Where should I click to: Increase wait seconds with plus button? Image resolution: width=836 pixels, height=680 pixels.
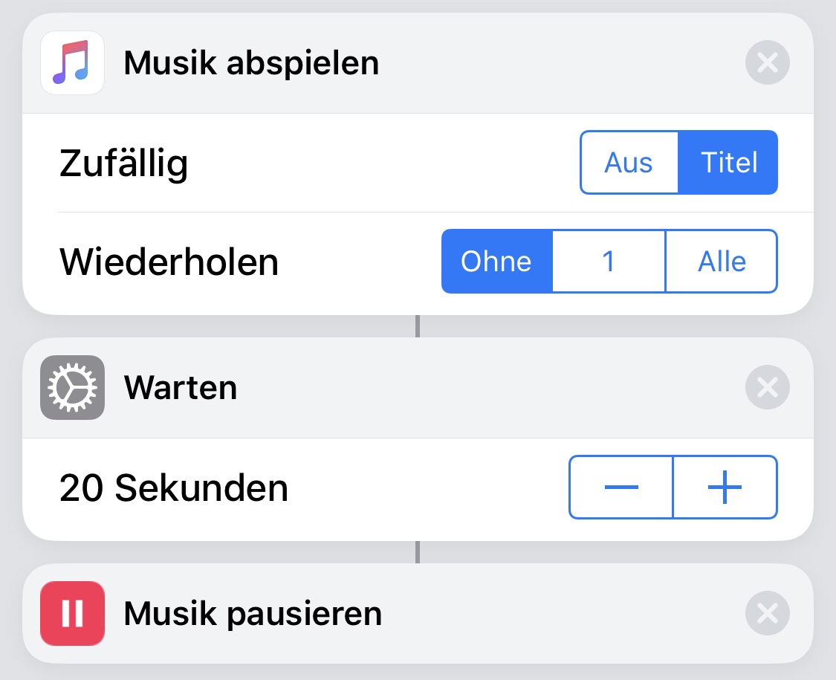725,488
